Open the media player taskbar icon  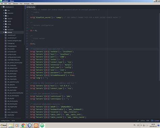(17, 125)
